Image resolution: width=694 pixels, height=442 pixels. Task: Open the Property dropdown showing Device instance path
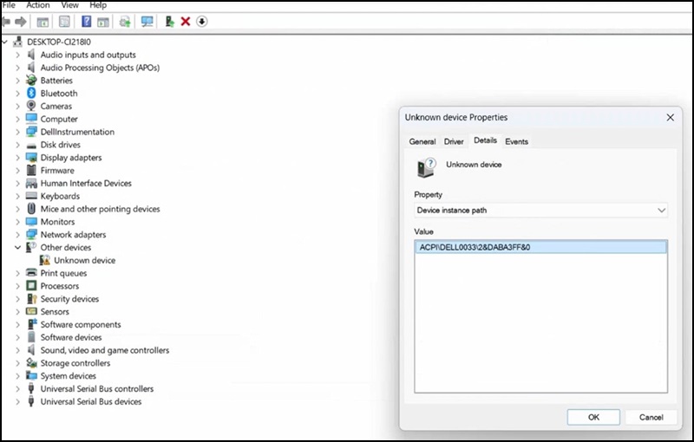(x=540, y=211)
